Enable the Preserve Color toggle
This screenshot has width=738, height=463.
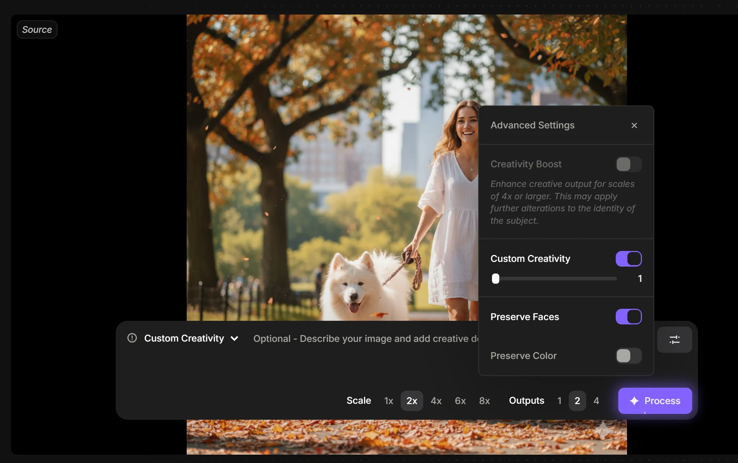628,356
